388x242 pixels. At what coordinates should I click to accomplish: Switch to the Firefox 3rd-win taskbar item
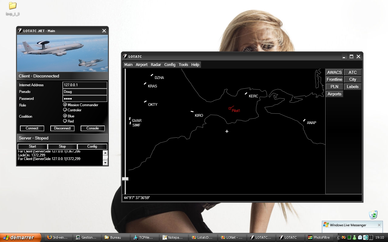[58, 237]
